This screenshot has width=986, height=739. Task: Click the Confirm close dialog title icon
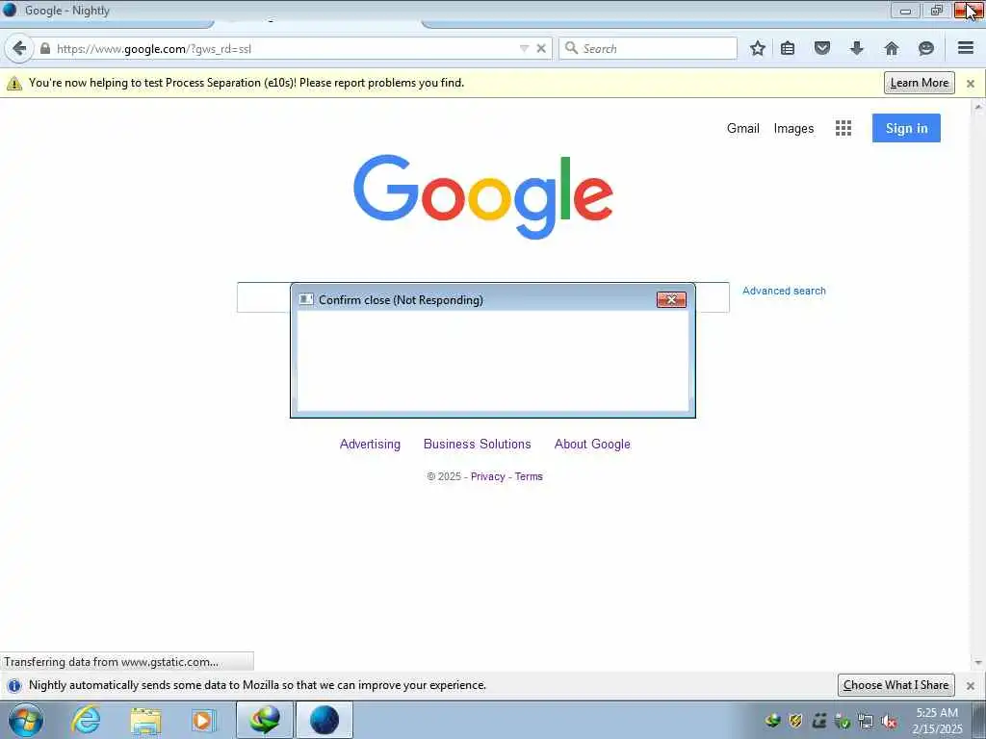[306, 300]
